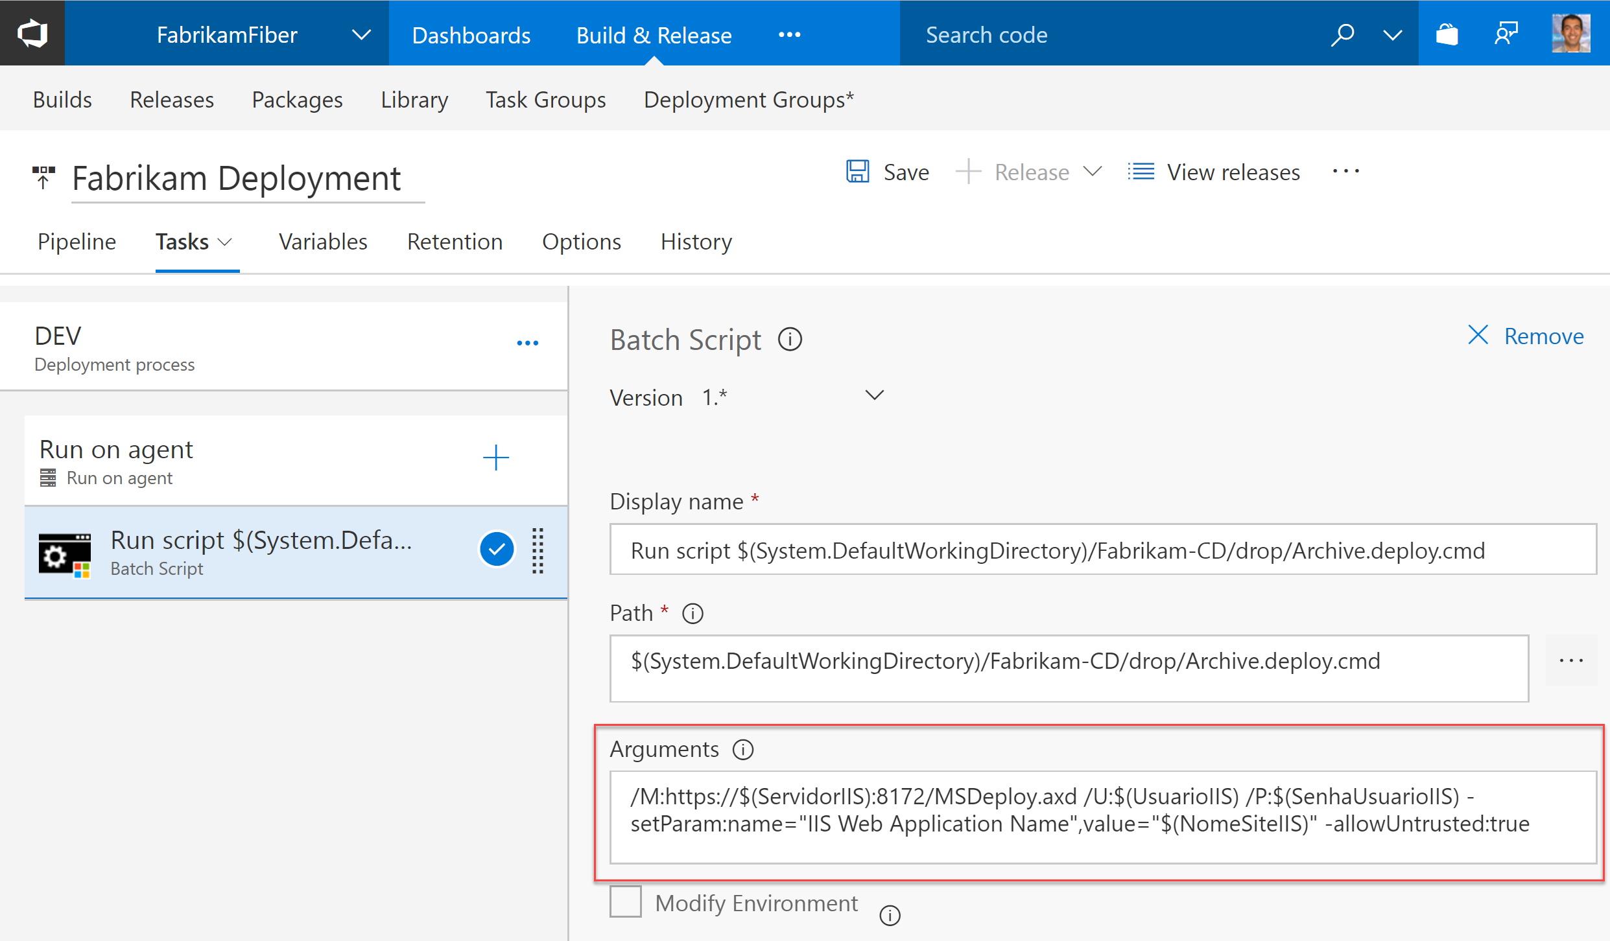The width and height of the screenshot is (1610, 941).
Task: Save the release definition
Action: tap(888, 172)
